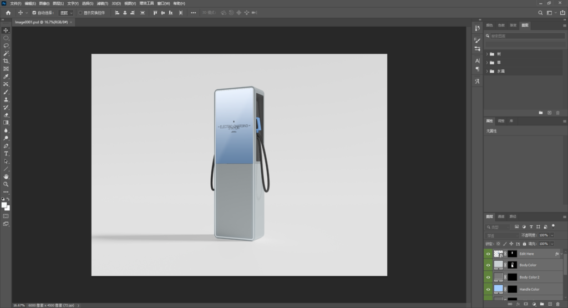The image size is (568, 308).
Task: Click the add layer mask icon
Action: click(526, 304)
